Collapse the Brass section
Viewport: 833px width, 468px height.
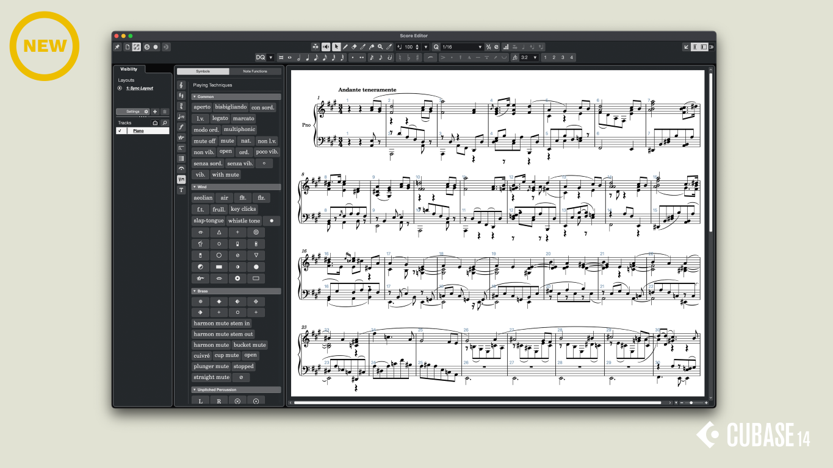(x=236, y=291)
